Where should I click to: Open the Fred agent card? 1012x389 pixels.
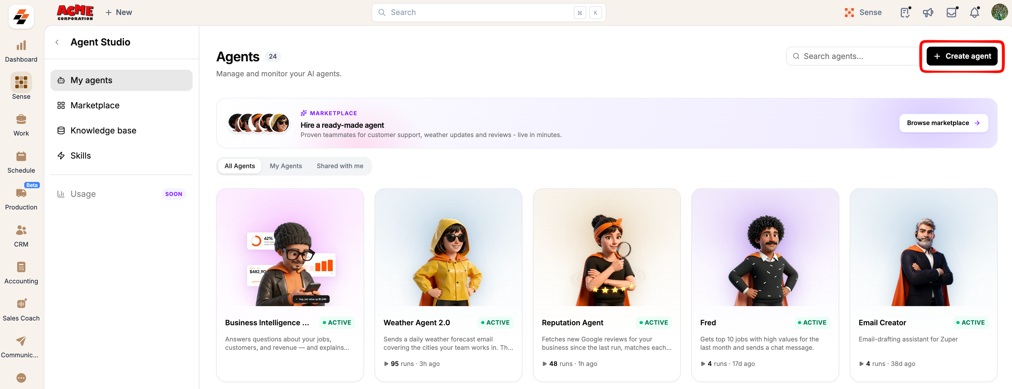pos(765,285)
